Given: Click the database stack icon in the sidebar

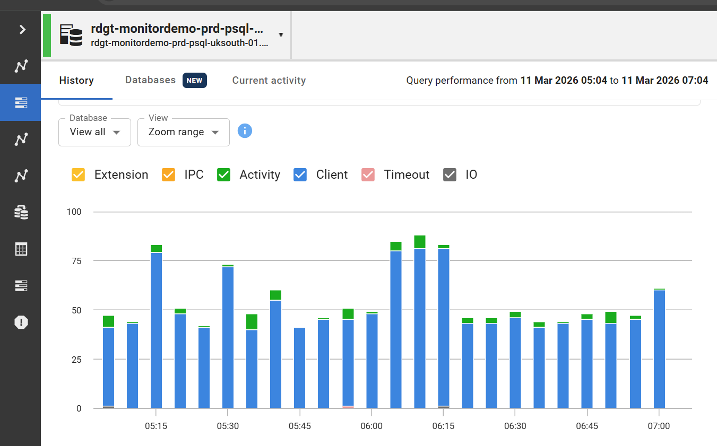Looking at the screenshot, I should [21, 212].
